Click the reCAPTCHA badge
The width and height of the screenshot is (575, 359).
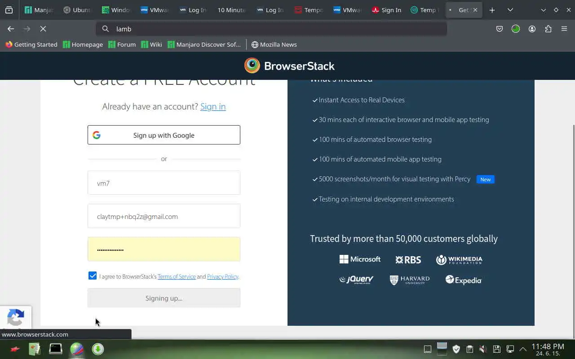pyautogui.click(x=16, y=317)
